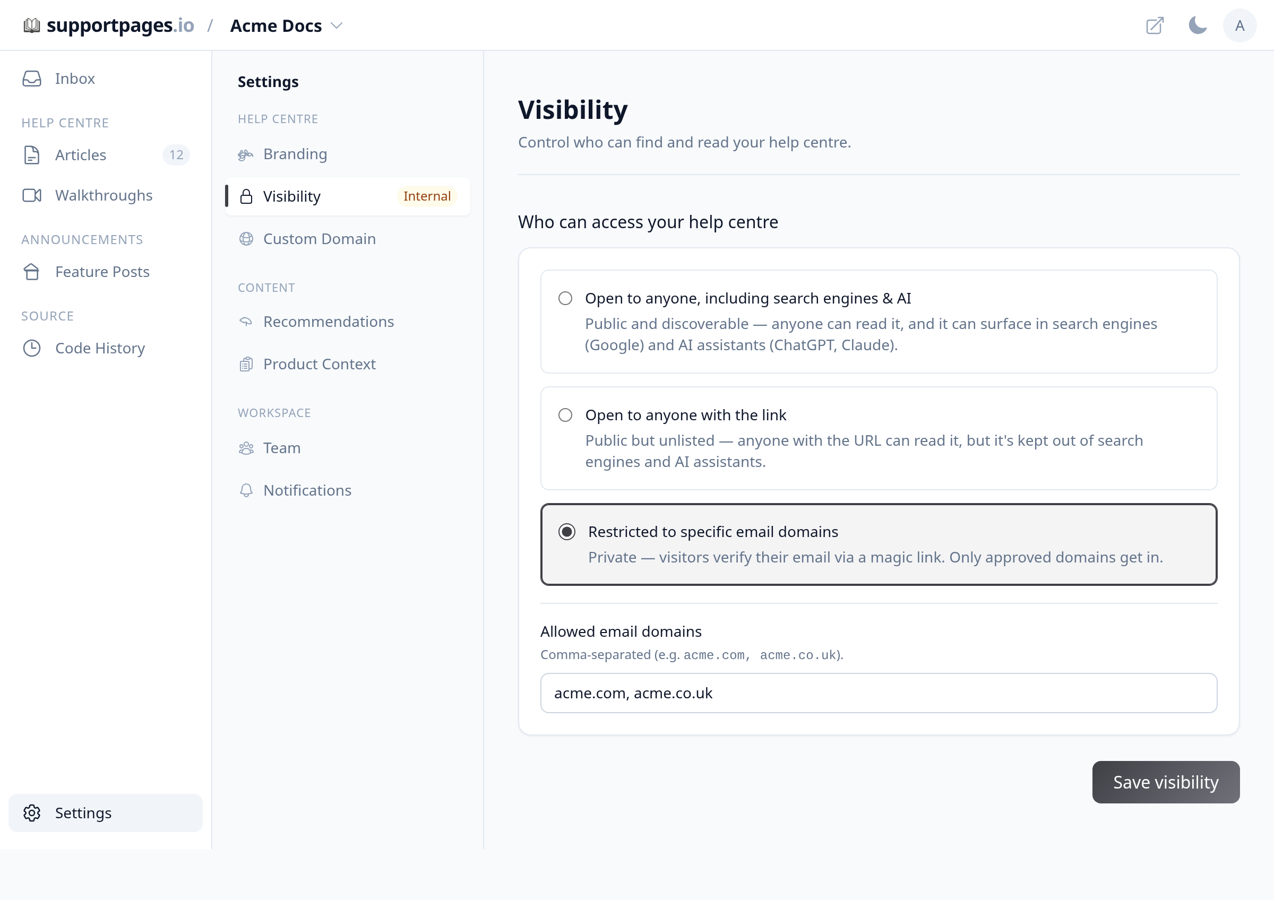Go to Feature Posts in sidebar
Image resolution: width=1274 pixels, height=900 pixels.
[x=106, y=272]
